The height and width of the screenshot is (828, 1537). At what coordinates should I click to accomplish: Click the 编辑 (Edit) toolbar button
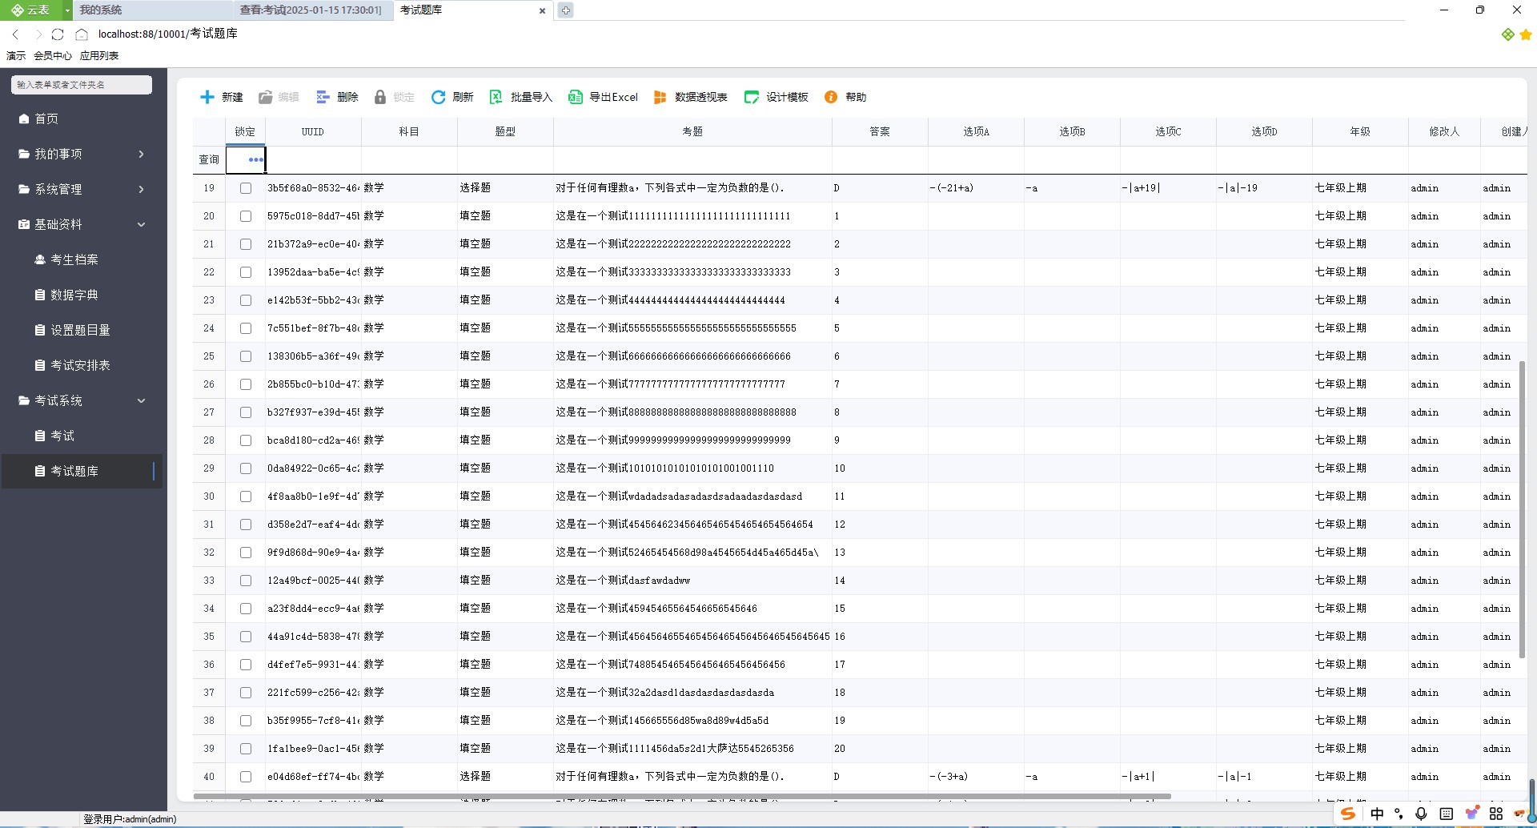click(x=279, y=97)
